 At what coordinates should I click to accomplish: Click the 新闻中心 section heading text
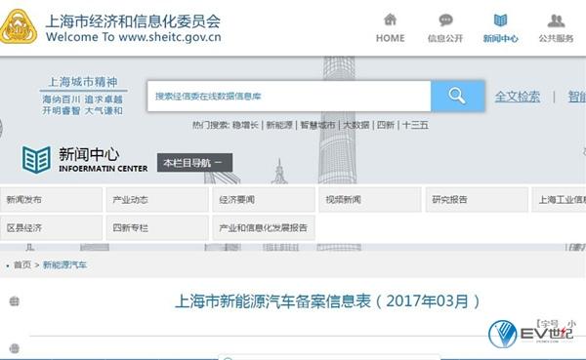pos(89,154)
